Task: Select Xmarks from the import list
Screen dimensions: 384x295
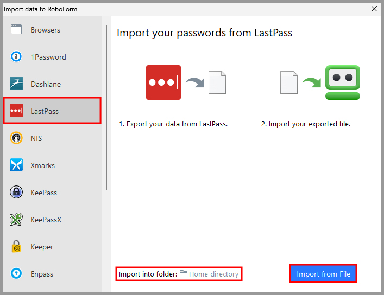Action: pos(42,165)
